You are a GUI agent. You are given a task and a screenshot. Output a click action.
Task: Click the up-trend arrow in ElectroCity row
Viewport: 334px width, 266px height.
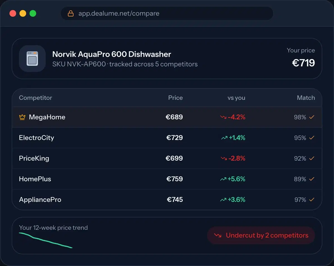(x=224, y=138)
